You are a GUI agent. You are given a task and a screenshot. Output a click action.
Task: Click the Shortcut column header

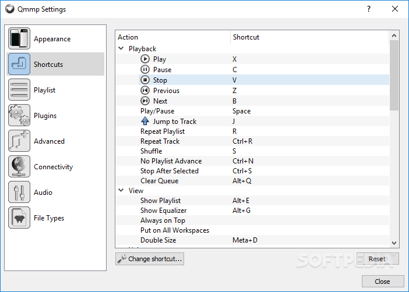(310, 37)
